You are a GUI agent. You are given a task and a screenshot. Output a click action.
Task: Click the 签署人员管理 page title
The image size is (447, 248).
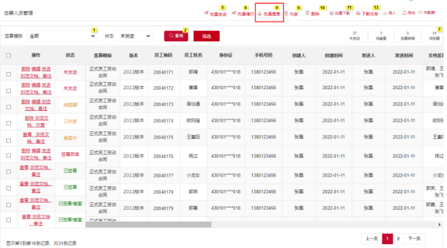click(19, 13)
